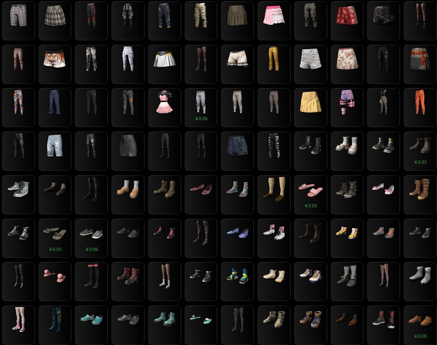
Task: Choose the mint green sandals
Action: pyautogui.click(x=201, y=319)
